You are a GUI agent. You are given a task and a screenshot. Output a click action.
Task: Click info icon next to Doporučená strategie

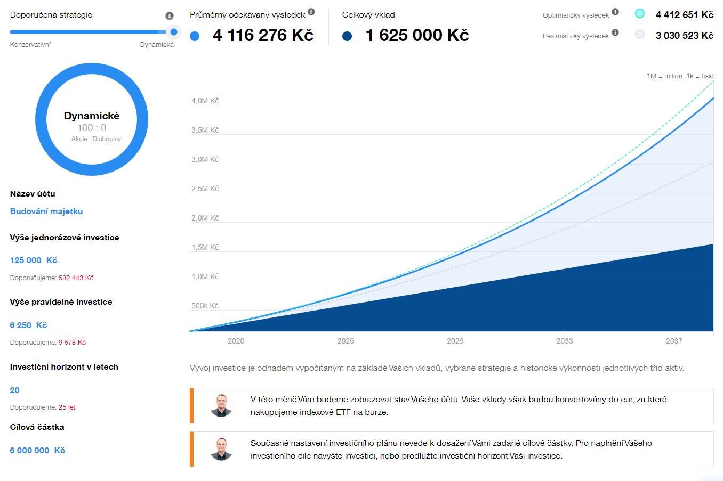point(170,16)
